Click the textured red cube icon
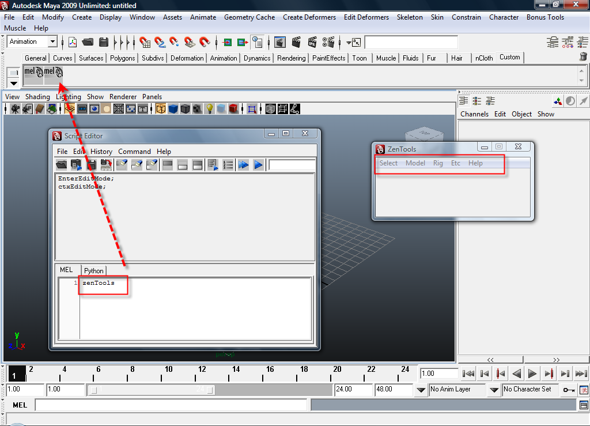590x426 pixels. coord(233,109)
